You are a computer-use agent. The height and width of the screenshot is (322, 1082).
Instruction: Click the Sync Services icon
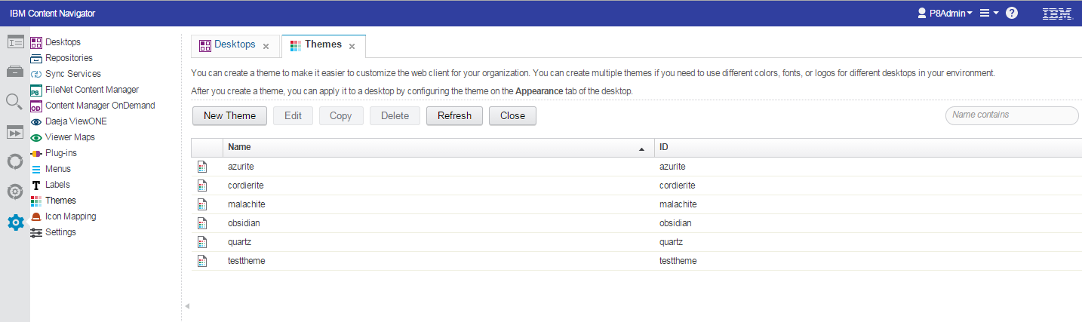(x=36, y=74)
